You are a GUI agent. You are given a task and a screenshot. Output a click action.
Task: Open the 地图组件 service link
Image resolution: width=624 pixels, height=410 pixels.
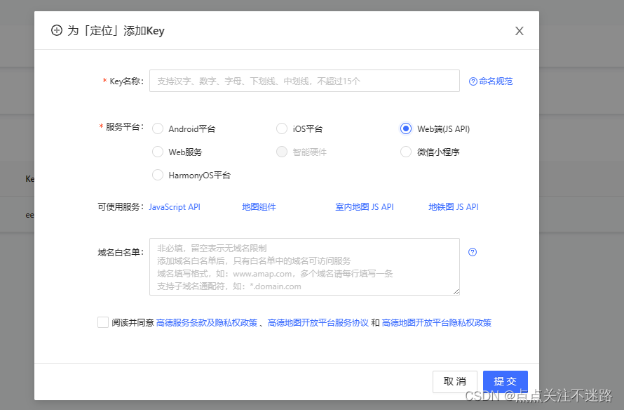coord(259,207)
